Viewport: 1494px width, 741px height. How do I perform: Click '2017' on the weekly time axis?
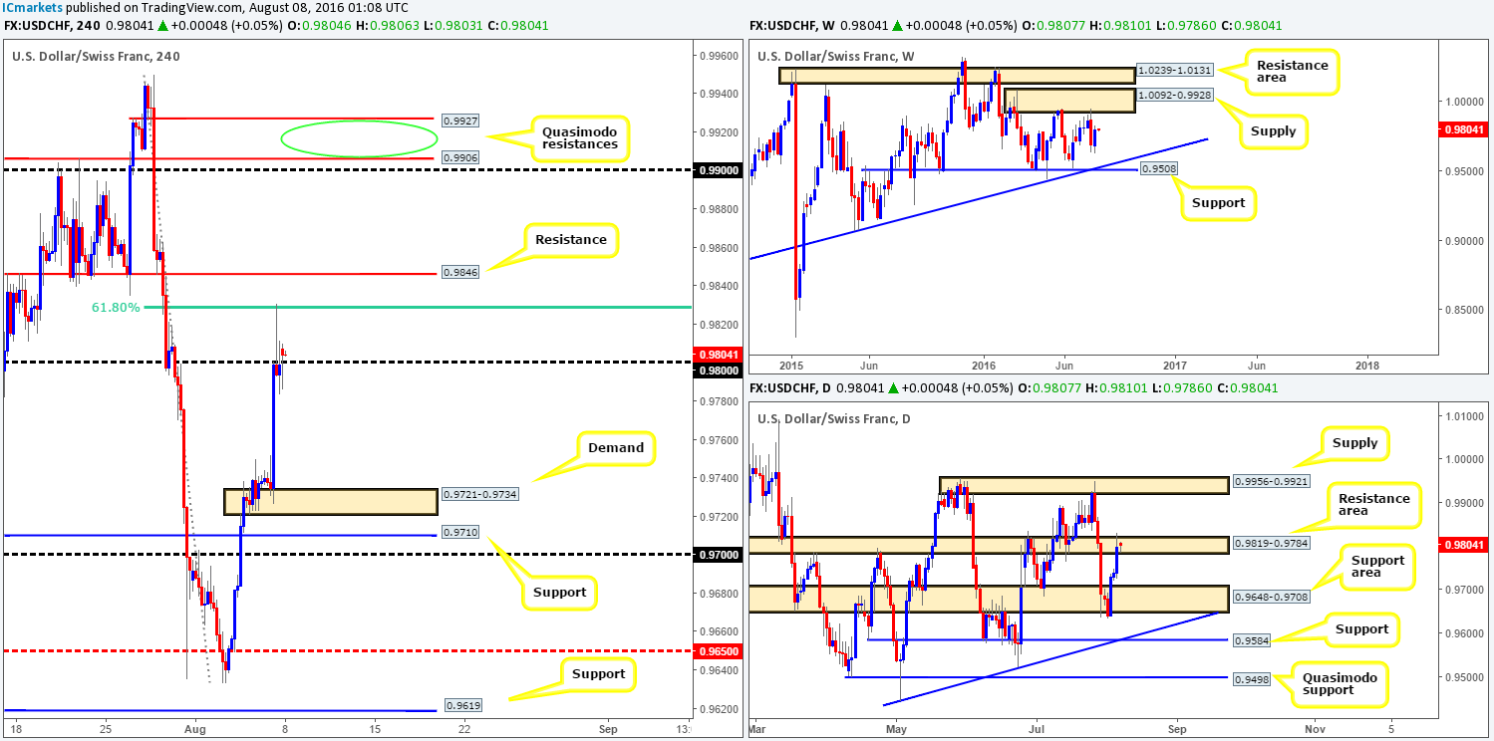[1175, 364]
